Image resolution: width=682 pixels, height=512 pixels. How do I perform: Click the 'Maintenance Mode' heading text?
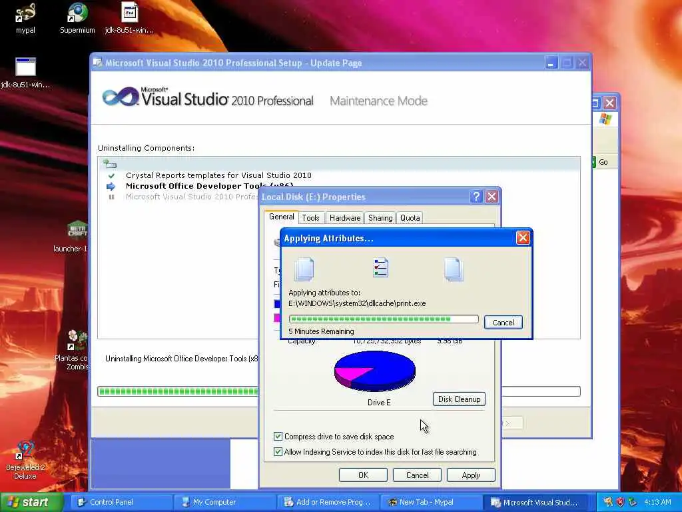pyautogui.click(x=378, y=101)
